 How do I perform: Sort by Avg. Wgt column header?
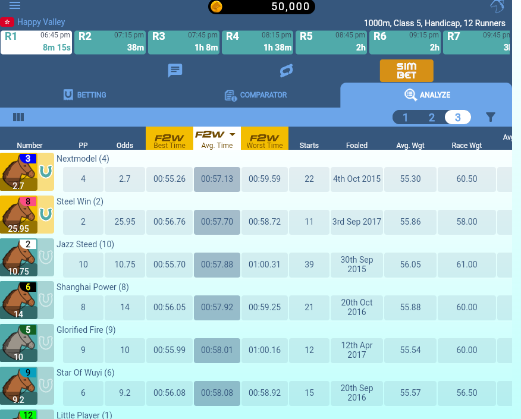(410, 146)
